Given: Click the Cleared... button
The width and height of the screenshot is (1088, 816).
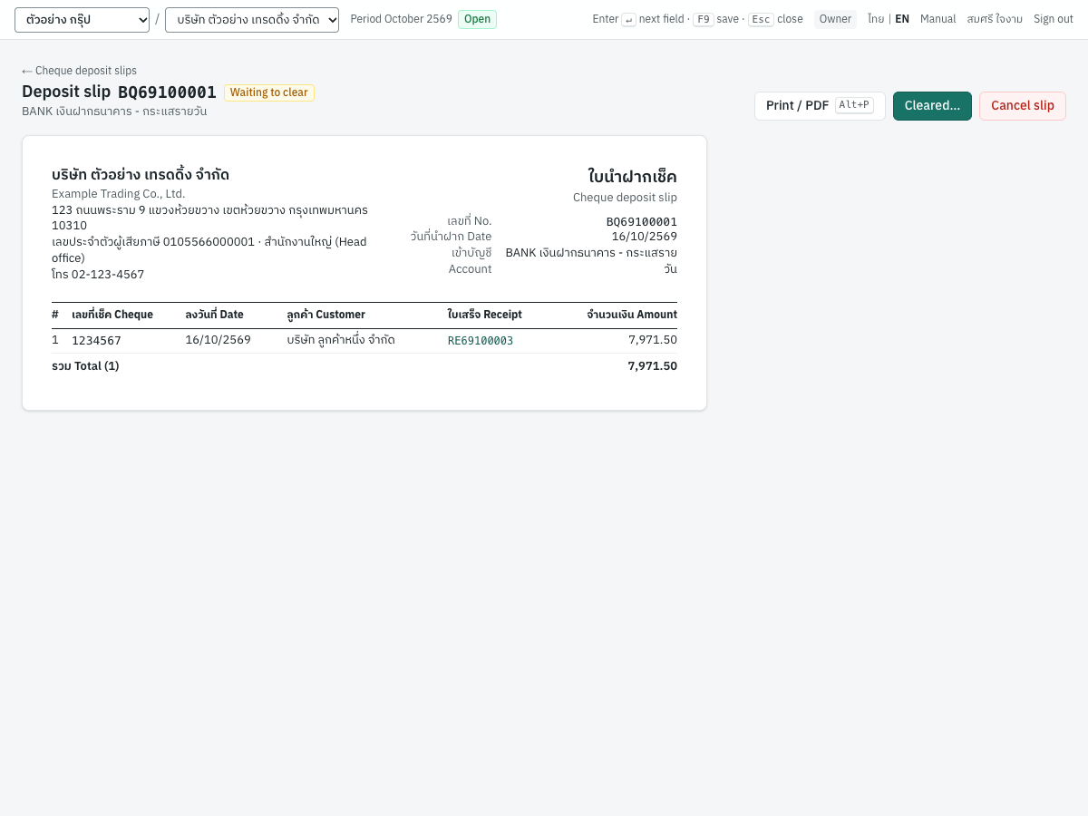Looking at the screenshot, I should (932, 106).
